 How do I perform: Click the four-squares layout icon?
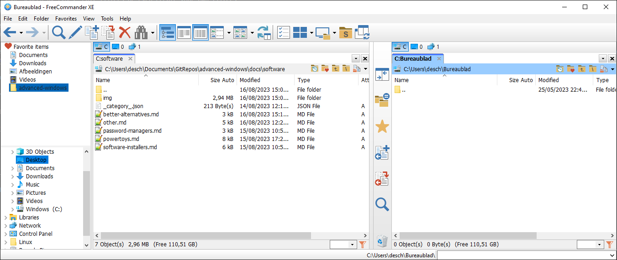pyautogui.click(x=300, y=32)
